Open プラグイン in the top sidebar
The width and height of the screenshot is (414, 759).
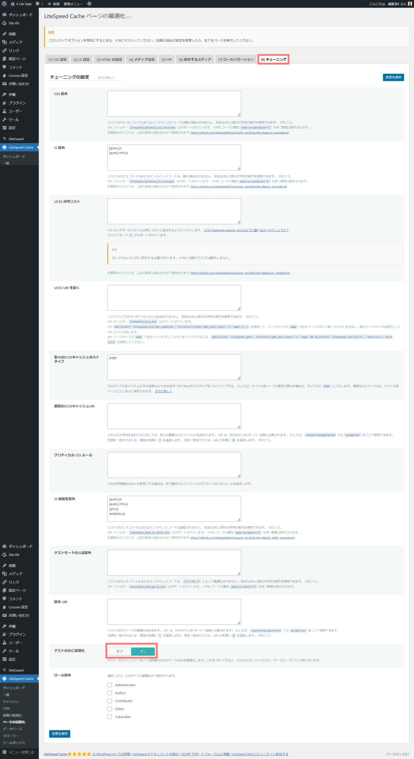17,103
